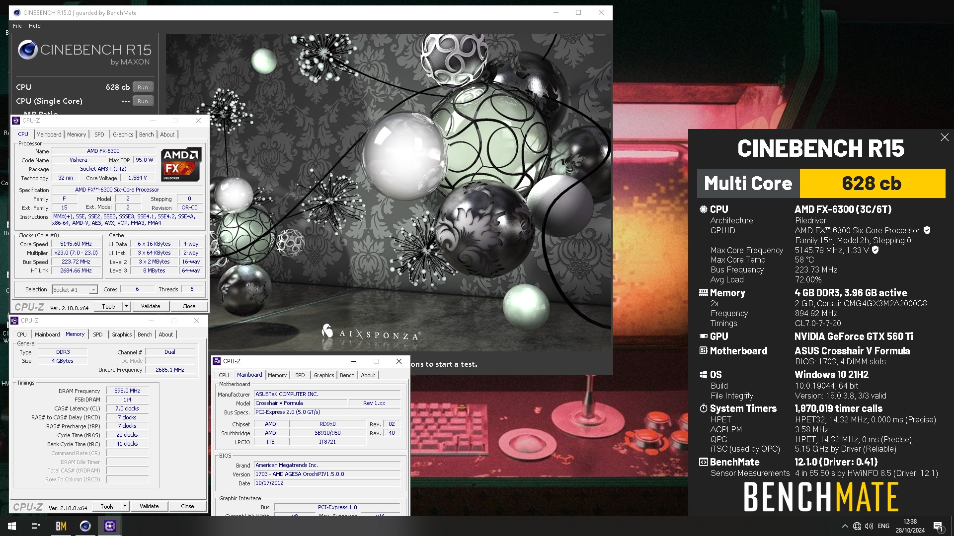Open Graphics tab in top CPU-Z window
954x536 pixels.
pyautogui.click(x=123, y=134)
